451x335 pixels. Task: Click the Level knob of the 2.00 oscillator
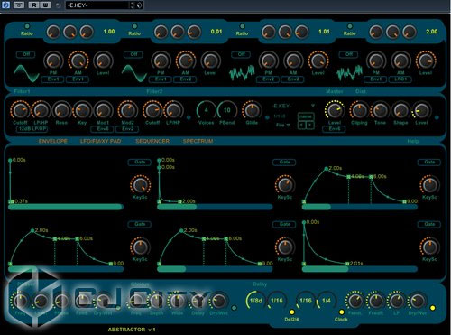[x=426, y=60]
